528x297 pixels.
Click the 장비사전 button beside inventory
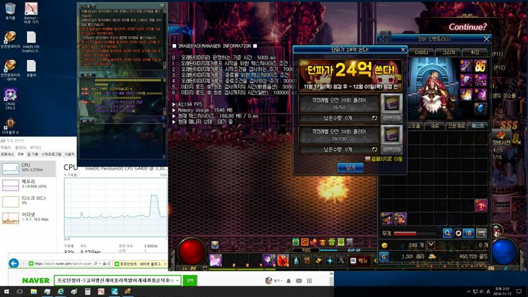click(x=502, y=139)
